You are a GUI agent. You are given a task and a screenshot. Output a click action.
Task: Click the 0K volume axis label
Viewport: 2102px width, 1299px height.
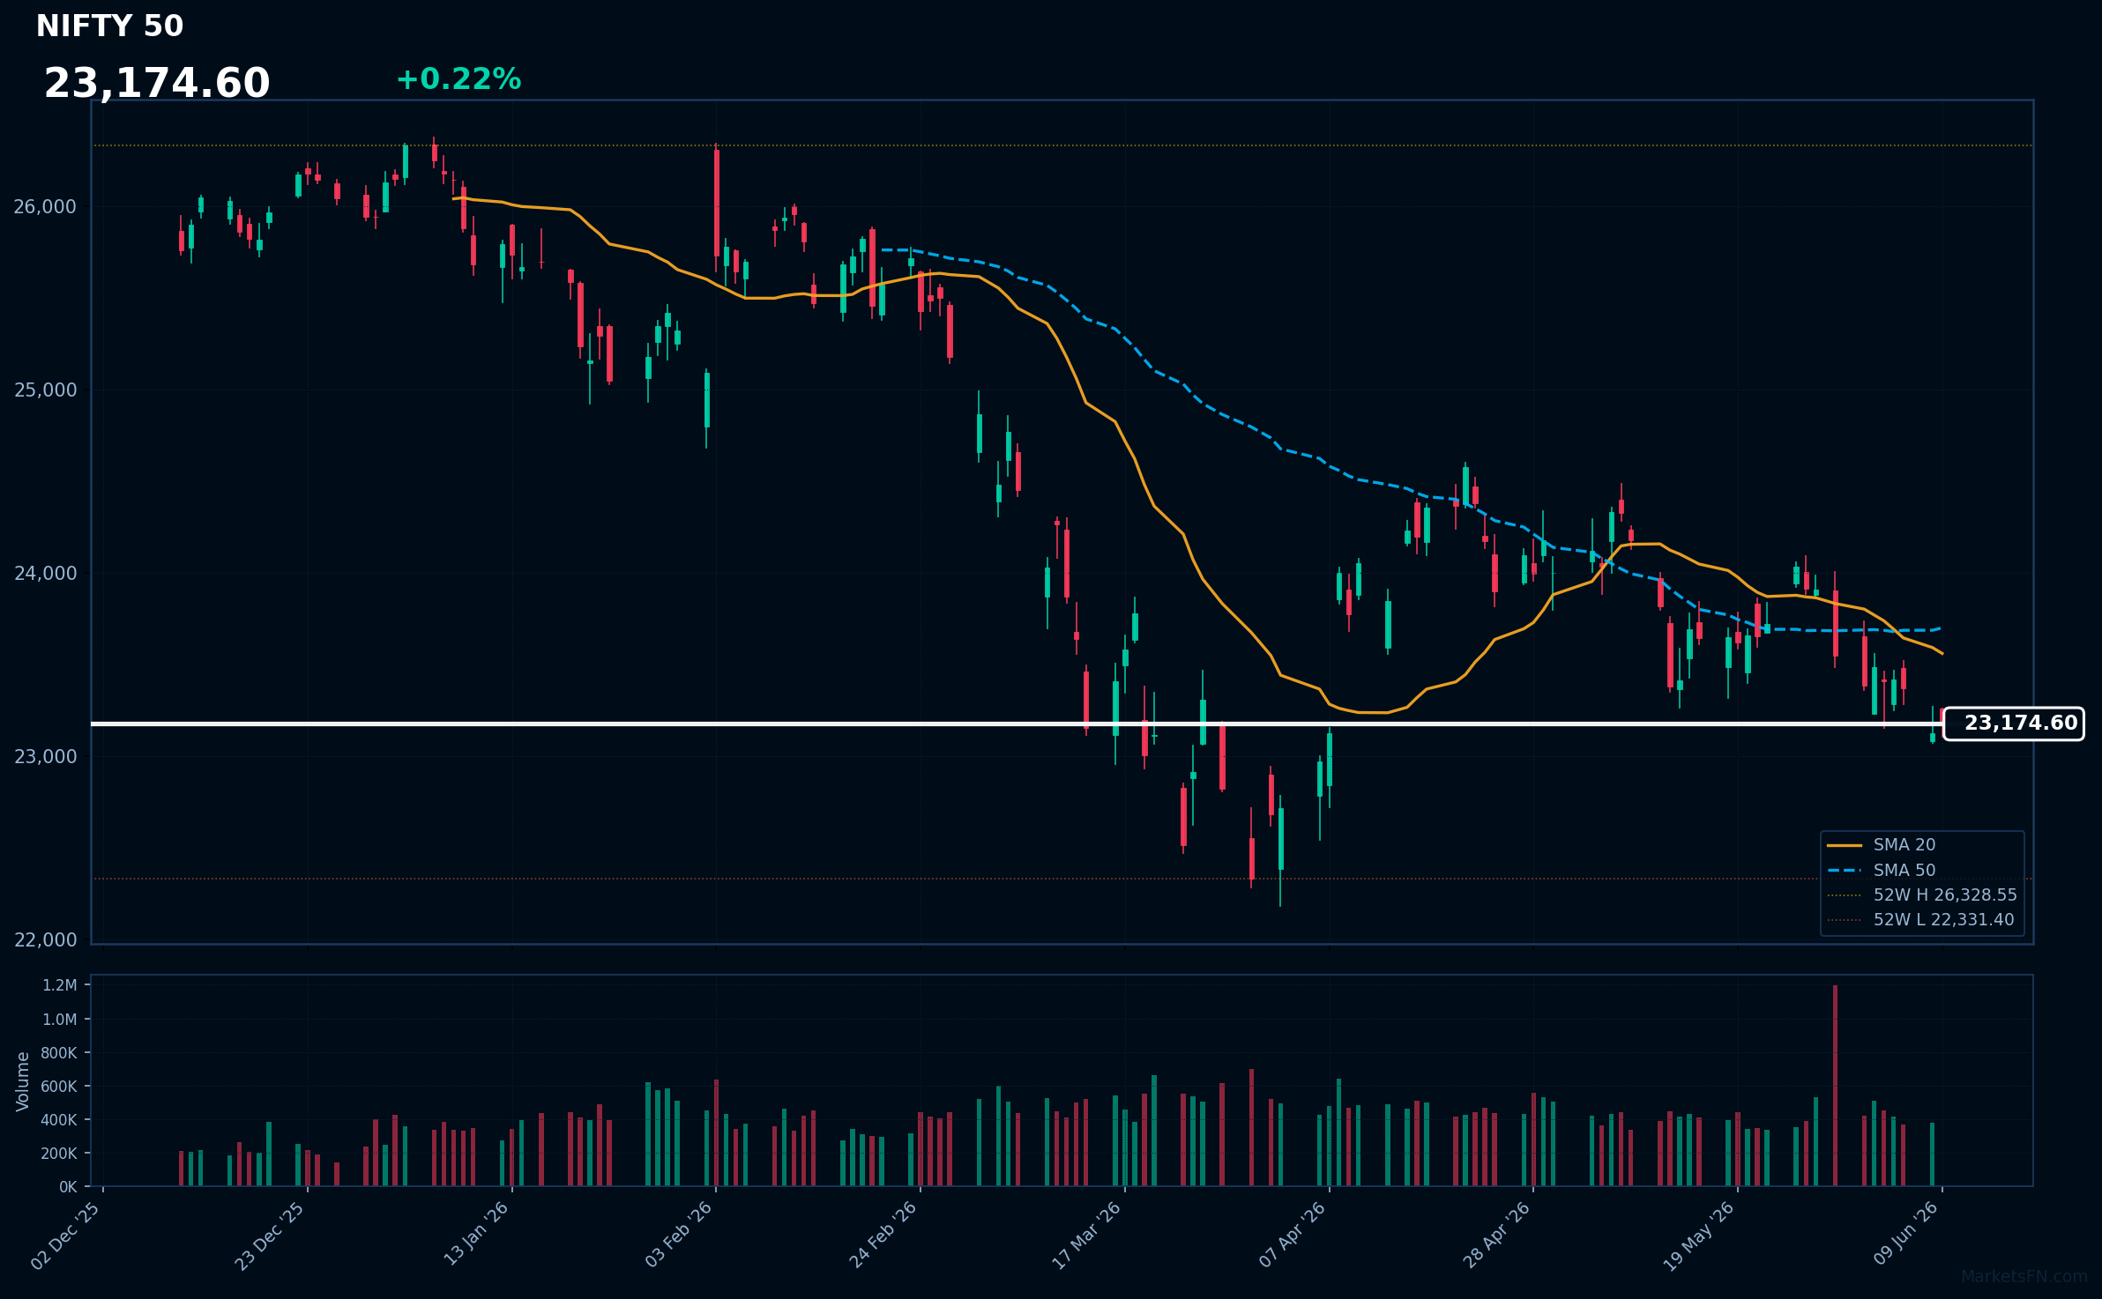tap(68, 1187)
